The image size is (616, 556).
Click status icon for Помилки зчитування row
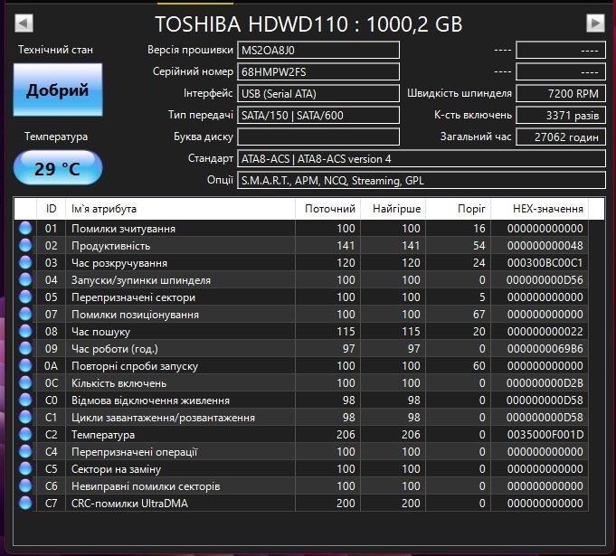pos(25,228)
